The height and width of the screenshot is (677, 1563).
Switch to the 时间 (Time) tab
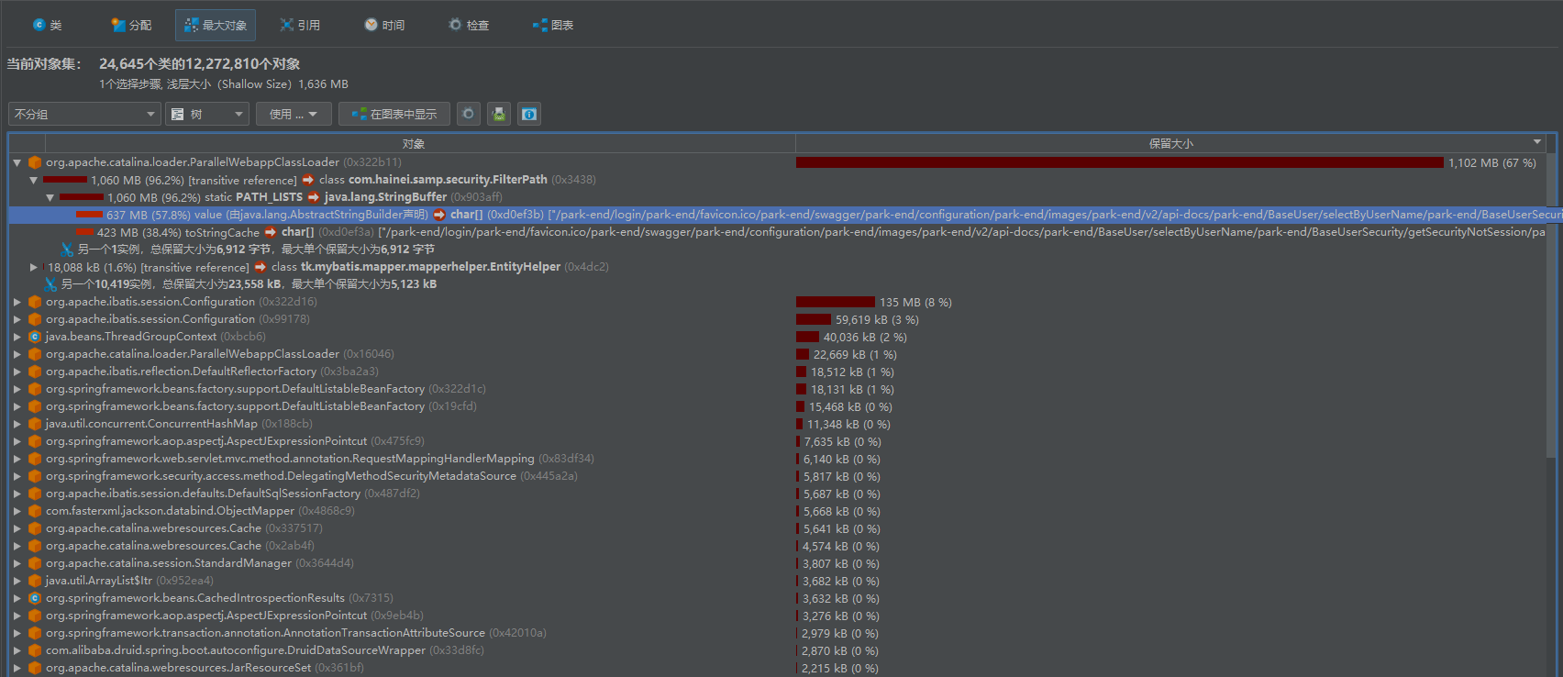[384, 25]
